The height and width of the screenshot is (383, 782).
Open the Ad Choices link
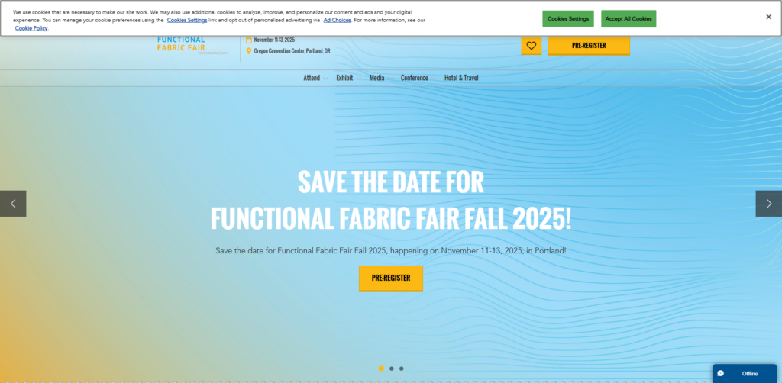coord(337,21)
